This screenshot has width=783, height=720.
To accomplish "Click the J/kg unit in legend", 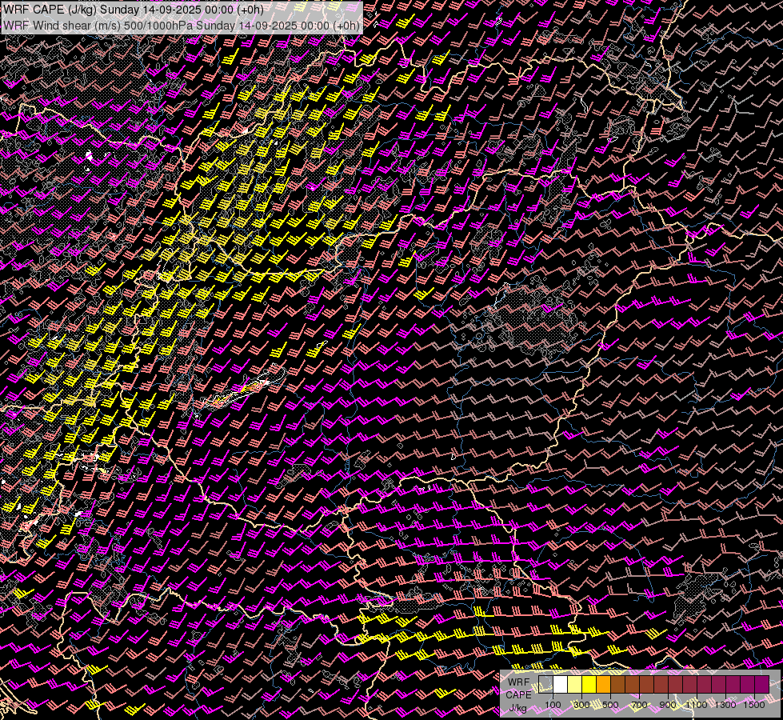I will coord(518,707).
